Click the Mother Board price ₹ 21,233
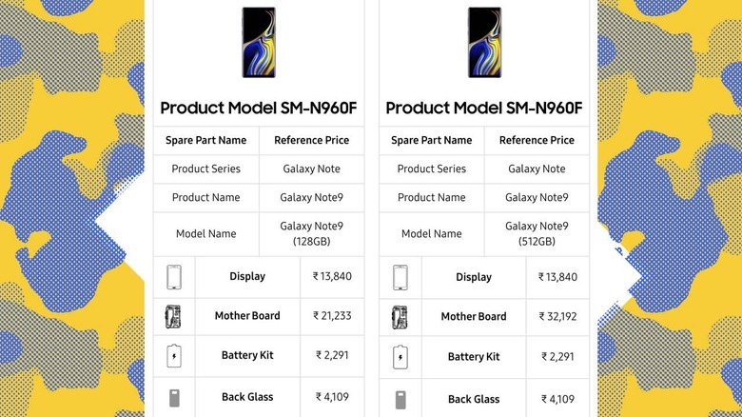The height and width of the screenshot is (417, 742). tap(332, 316)
